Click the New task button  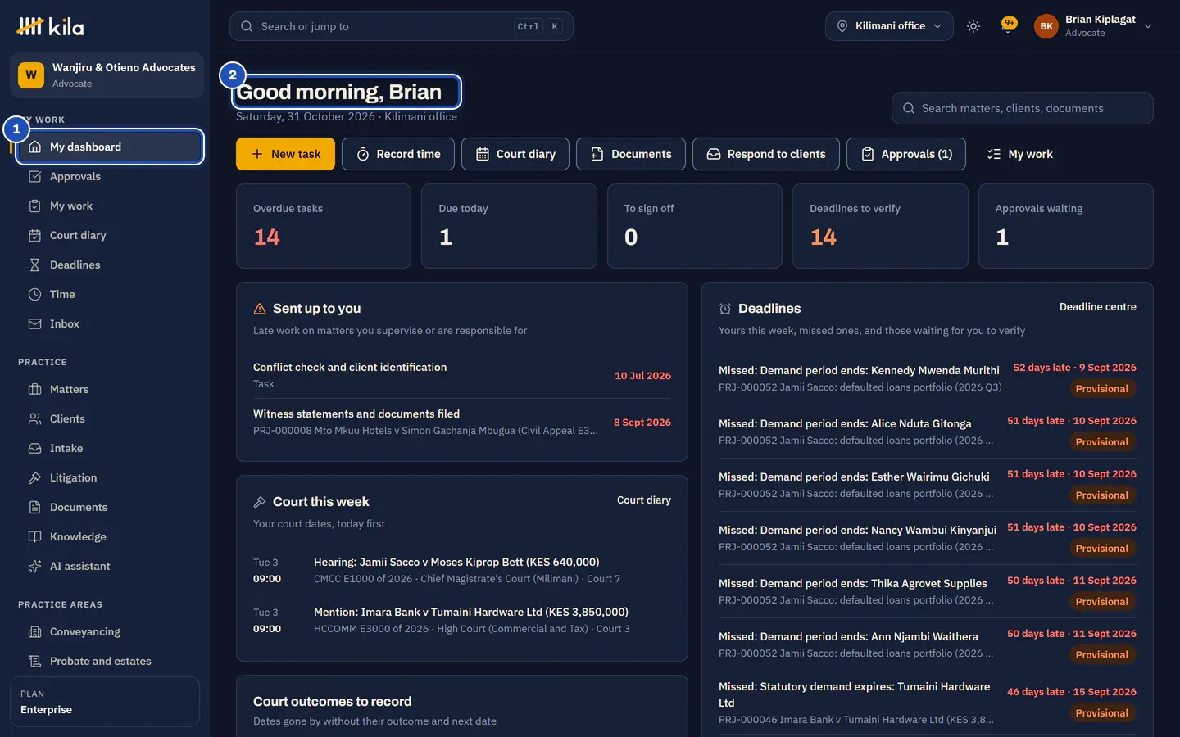click(x=285, y=154)
